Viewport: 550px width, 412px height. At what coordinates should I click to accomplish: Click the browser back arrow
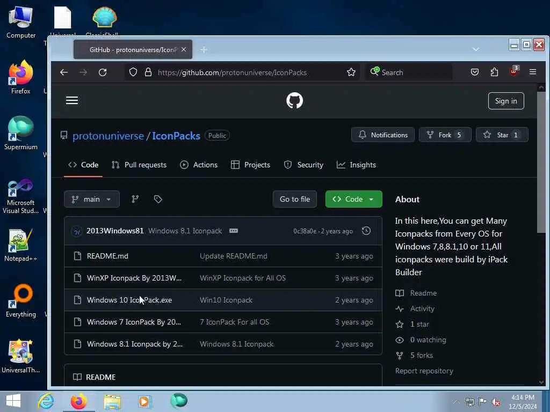pos(64,72)
